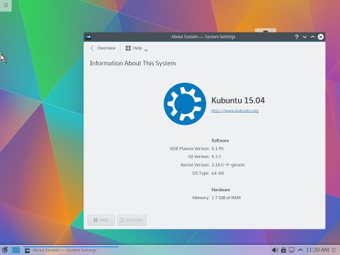The width and height of the screenshot is (340, 255).
Task: Click the desktop pager widget in taskbar
Action: tap(16, 250)
